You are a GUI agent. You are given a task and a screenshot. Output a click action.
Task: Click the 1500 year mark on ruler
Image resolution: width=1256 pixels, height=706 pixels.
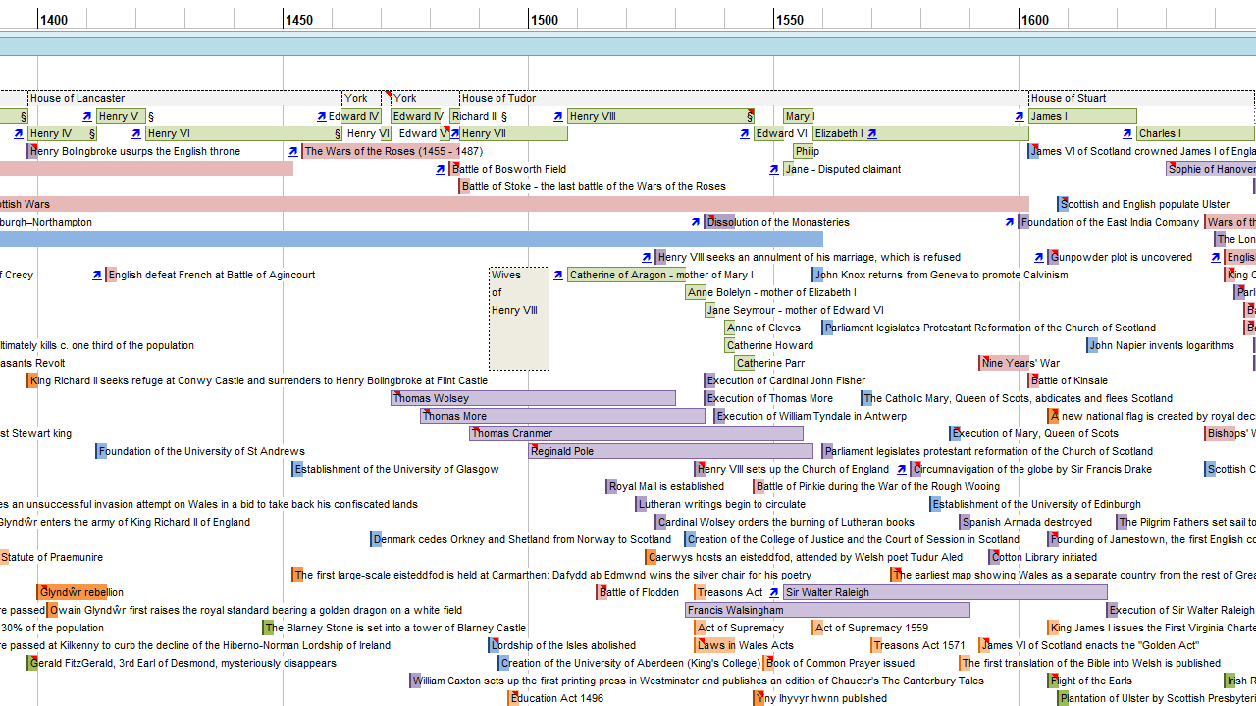pos(544,20)
